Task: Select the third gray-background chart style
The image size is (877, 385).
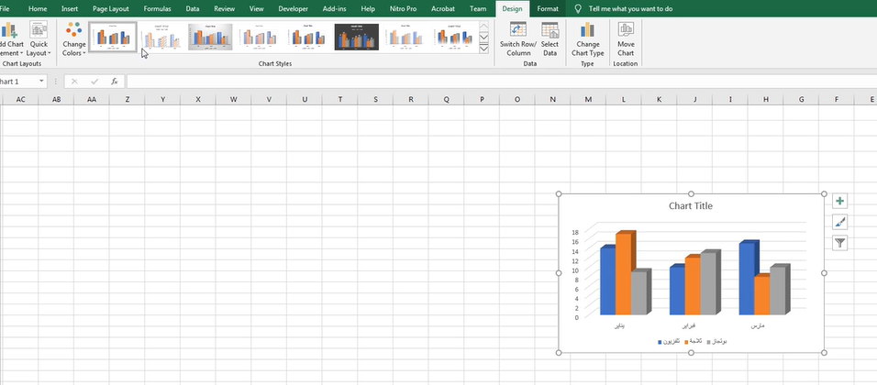Action: coord(210,37)
